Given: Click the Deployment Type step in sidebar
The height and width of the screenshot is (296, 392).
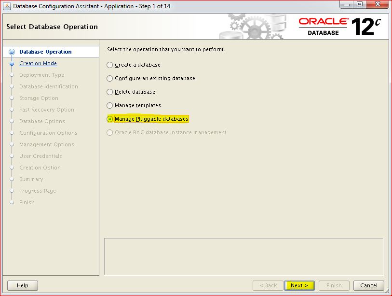Looking at the screenshot, I should click(41, 75).
